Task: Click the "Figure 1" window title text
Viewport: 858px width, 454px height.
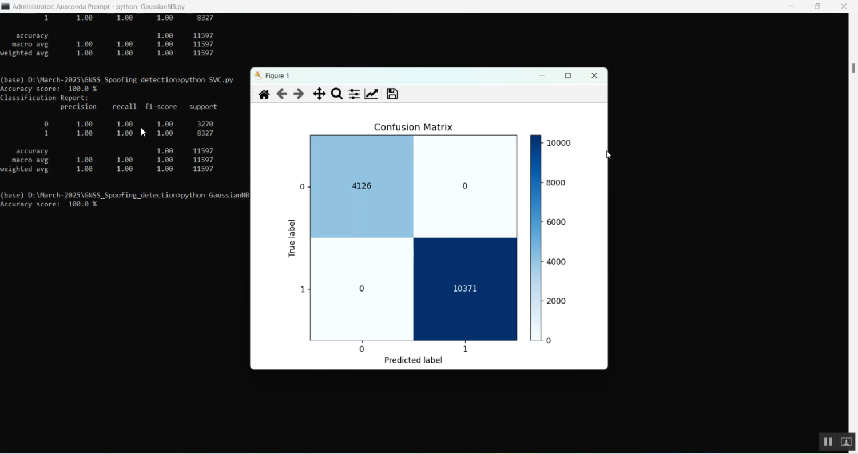Action: [x=277, y=75]
